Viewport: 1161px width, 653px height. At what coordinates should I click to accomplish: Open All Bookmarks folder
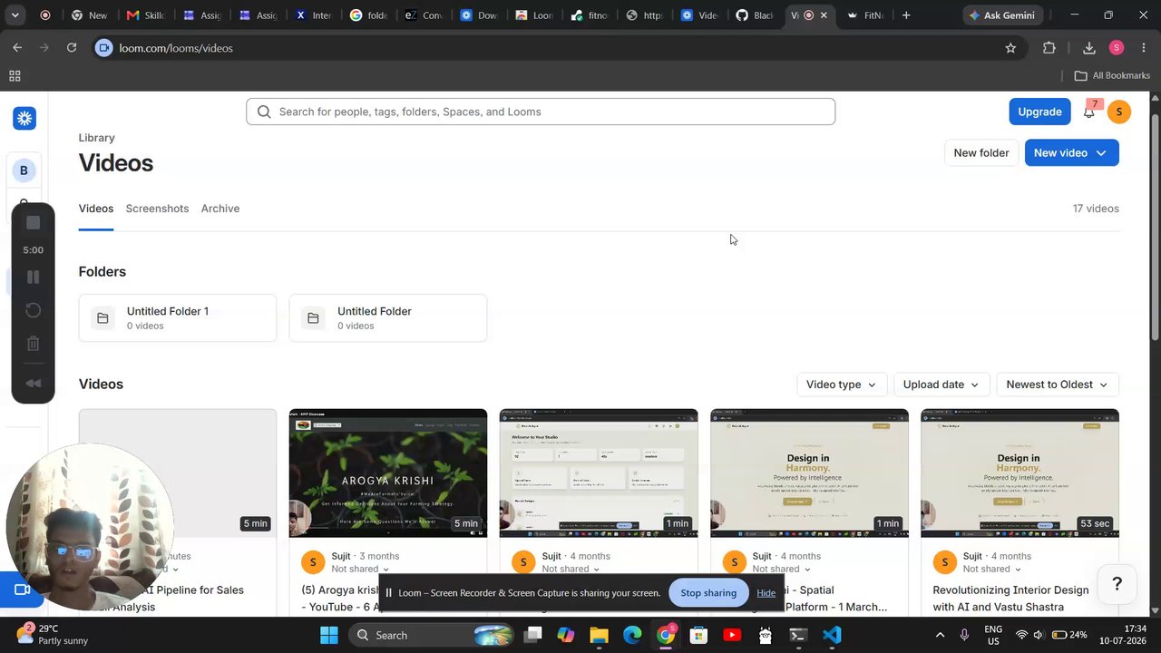click(1112, 76)
